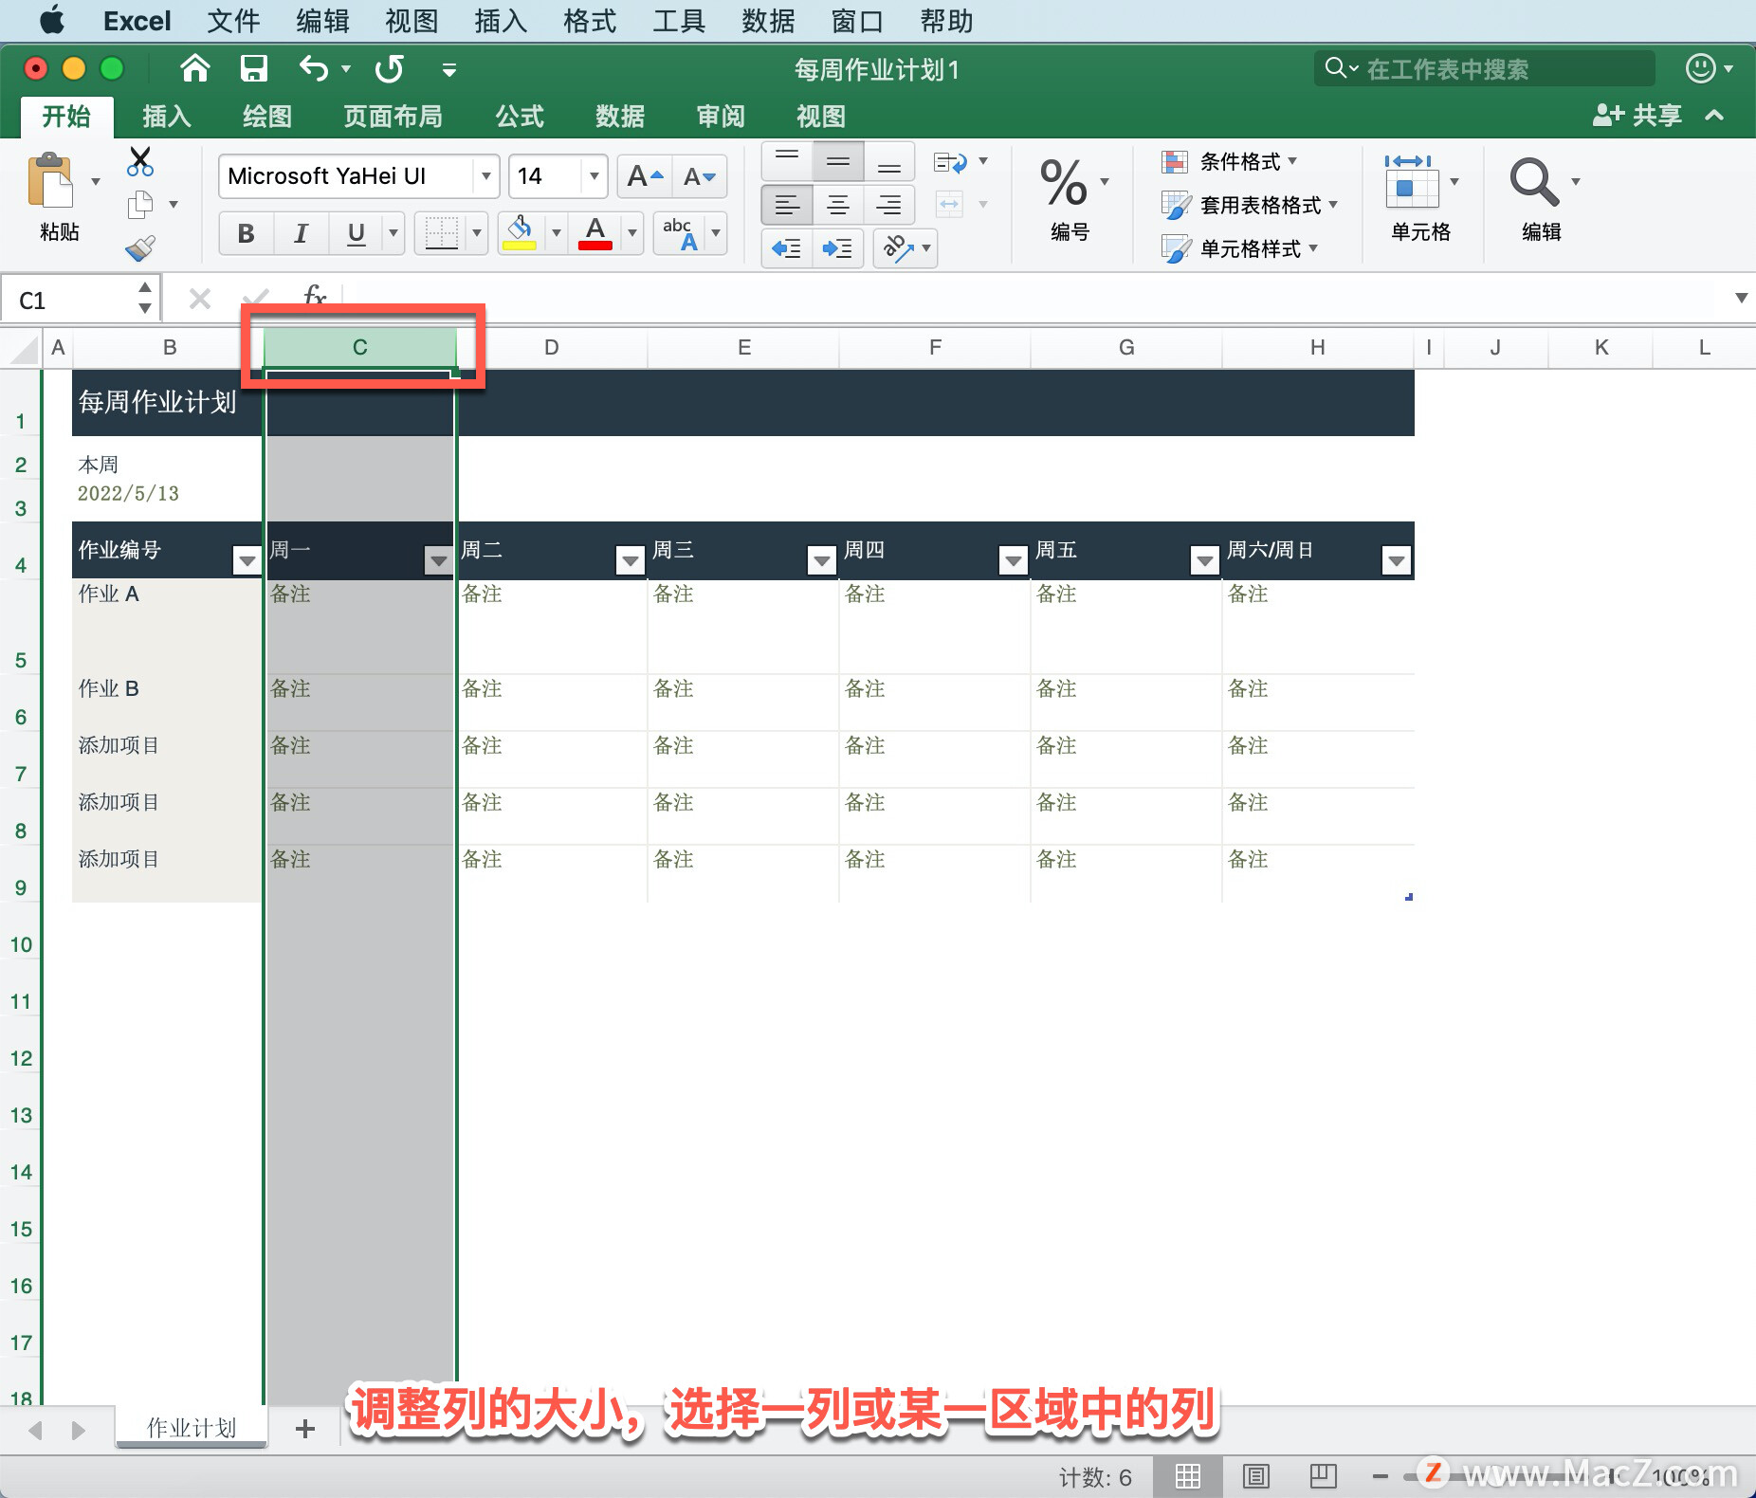Open the font size dropdown

(x=594, y=176)
